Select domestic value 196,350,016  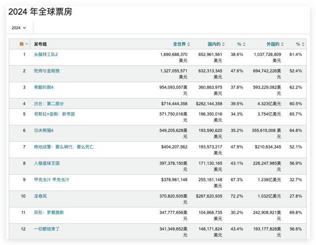210,114
